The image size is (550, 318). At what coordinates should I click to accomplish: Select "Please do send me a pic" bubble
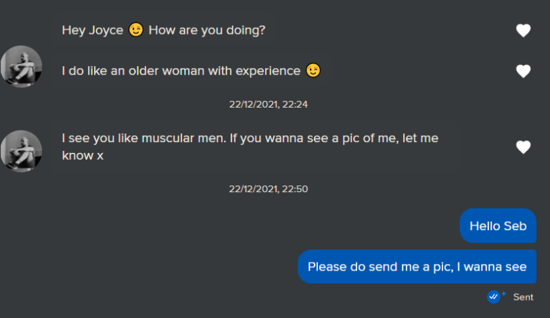(417, 267)
